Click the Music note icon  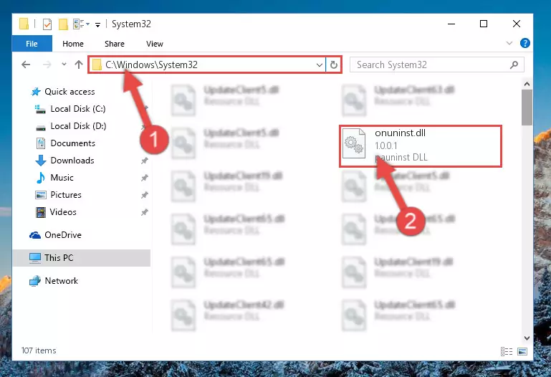(41, 178)
